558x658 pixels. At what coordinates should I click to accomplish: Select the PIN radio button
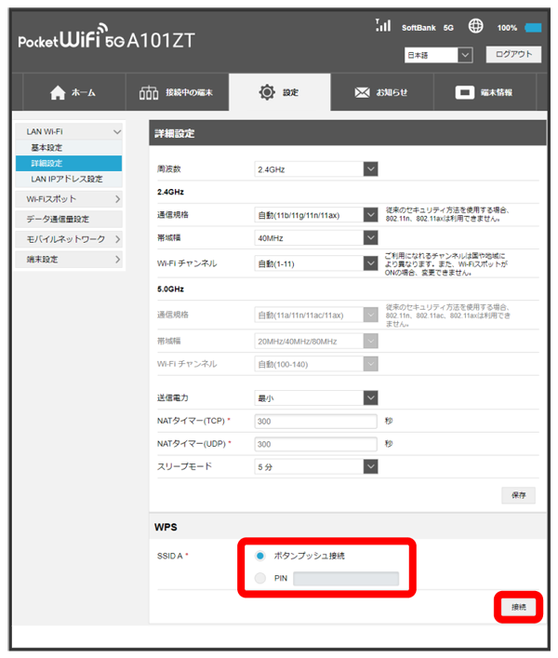coord(260,579)
